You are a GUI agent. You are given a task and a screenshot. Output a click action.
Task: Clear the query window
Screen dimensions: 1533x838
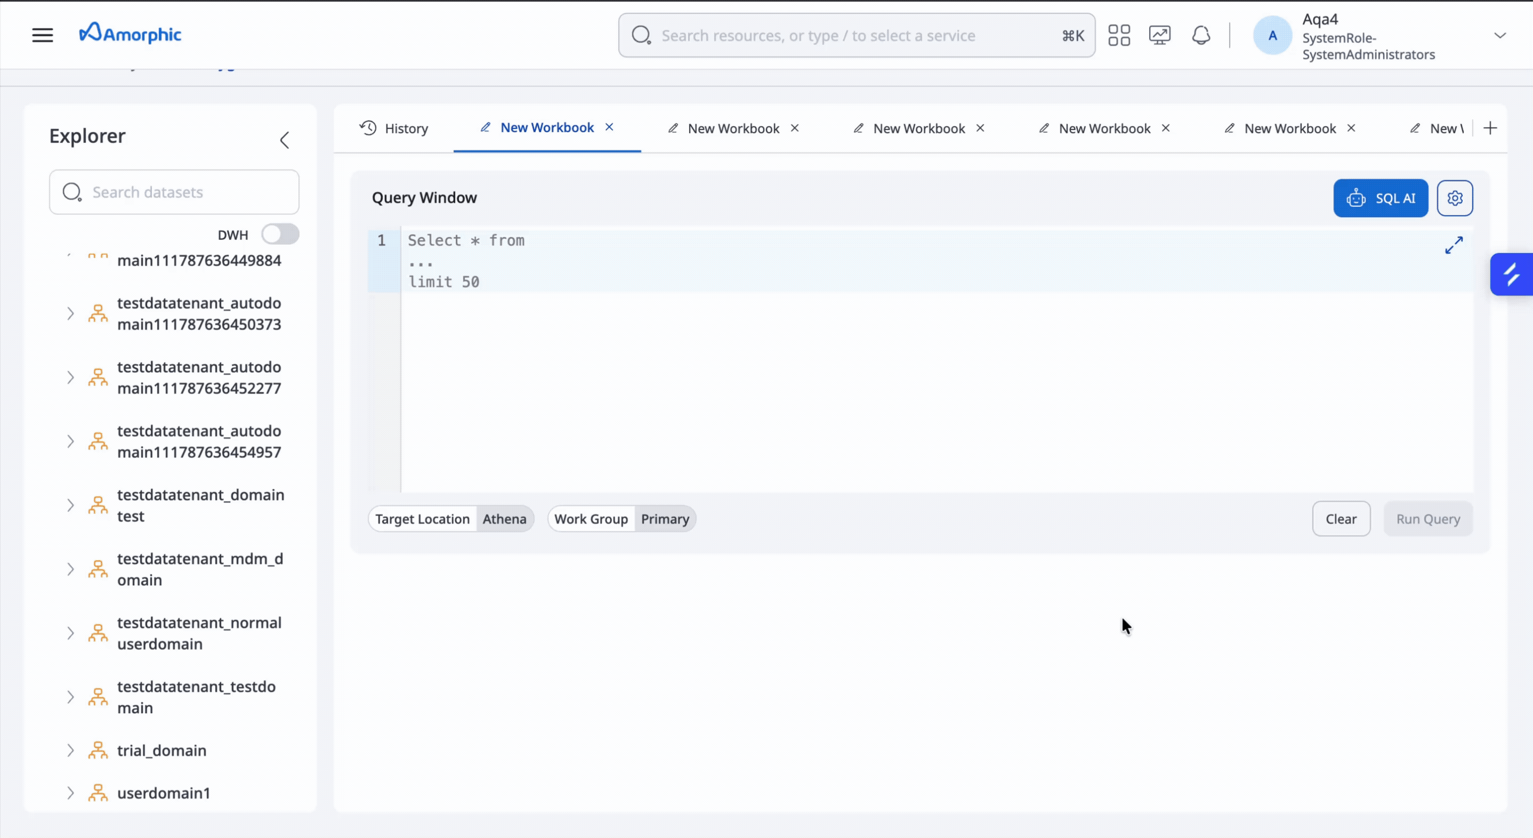pos(1341,519)
